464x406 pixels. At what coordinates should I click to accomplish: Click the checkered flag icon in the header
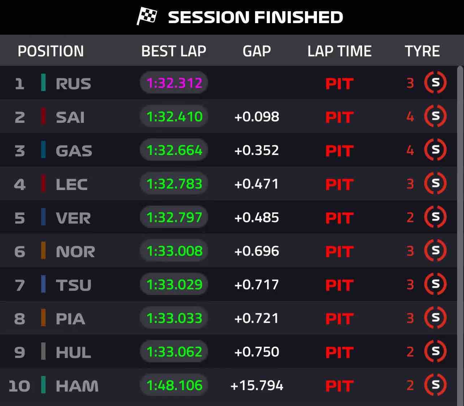[x=146, y=16]
